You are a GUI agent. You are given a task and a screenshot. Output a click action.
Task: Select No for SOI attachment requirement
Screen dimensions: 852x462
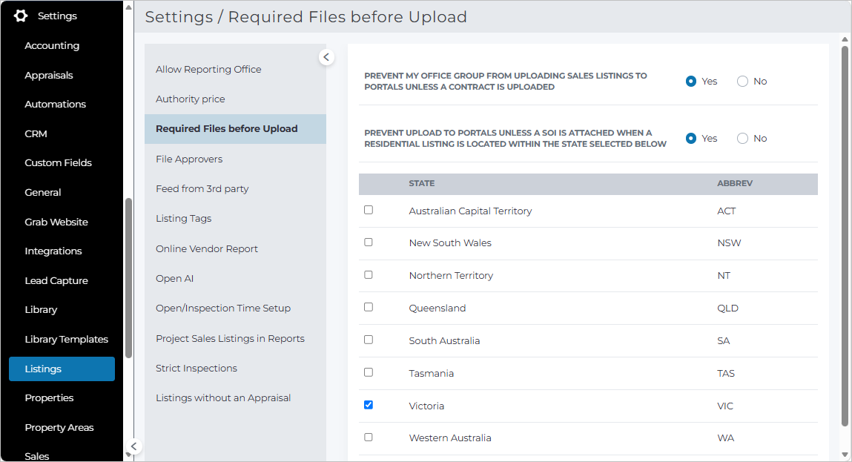coord(742,139)
